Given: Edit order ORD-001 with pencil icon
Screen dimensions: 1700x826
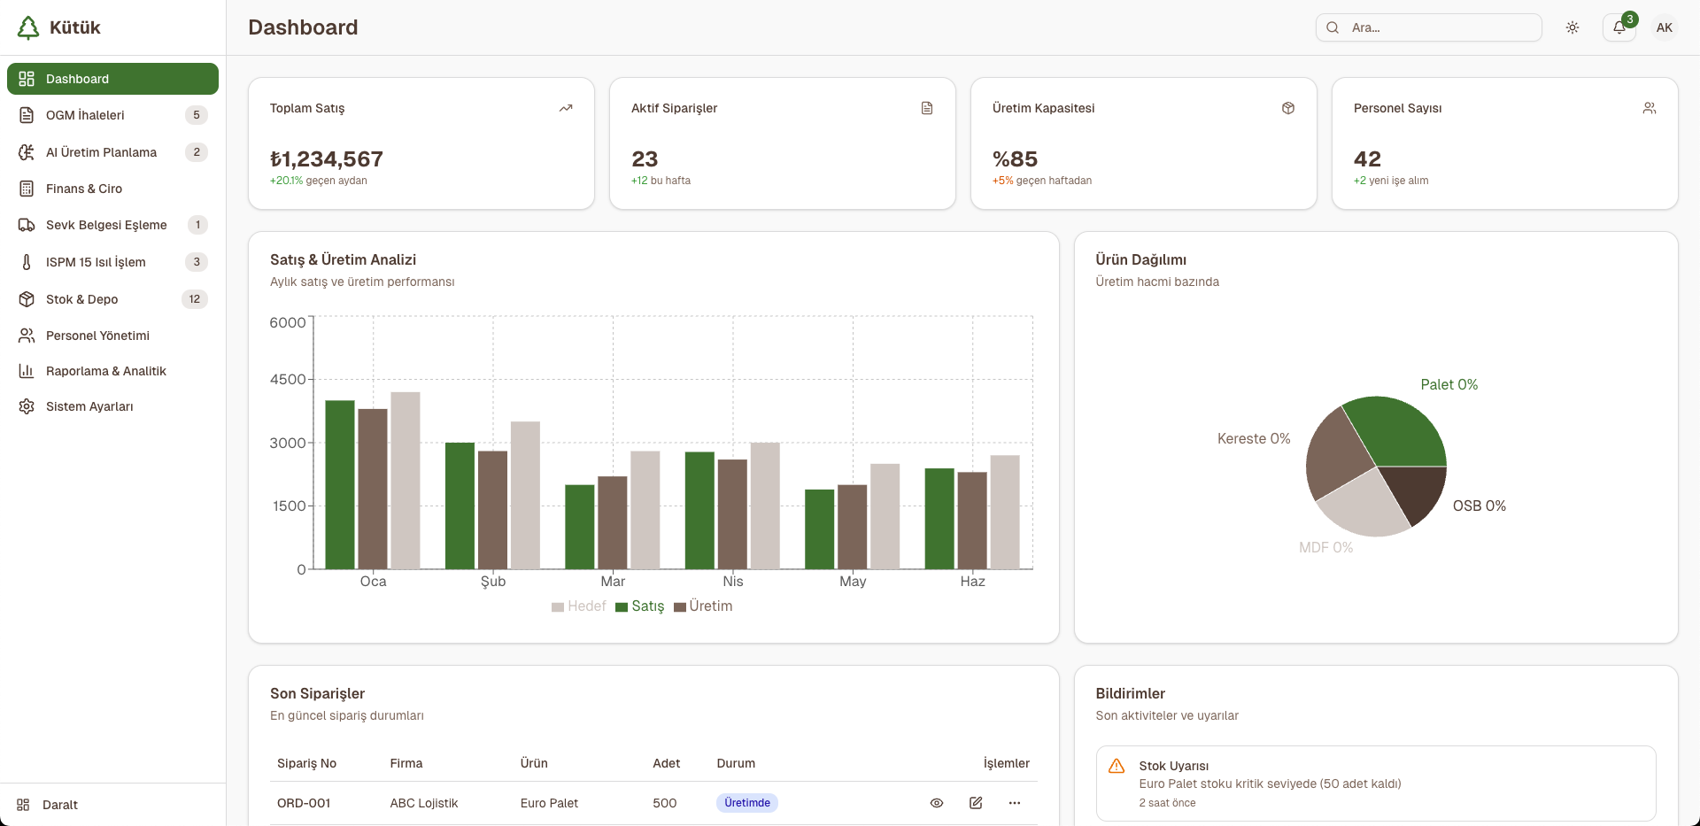Looking at the screenshot, I should coord(976,803).
